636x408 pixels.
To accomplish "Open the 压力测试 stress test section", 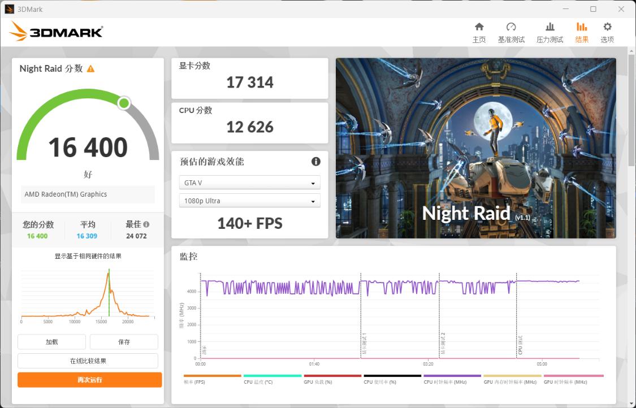I will tap(550, 32).
